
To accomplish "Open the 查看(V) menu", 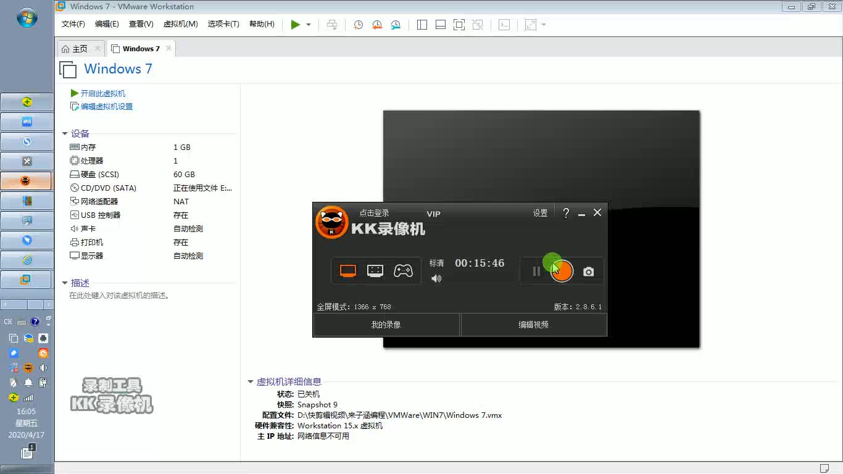I will pos(141,24).
